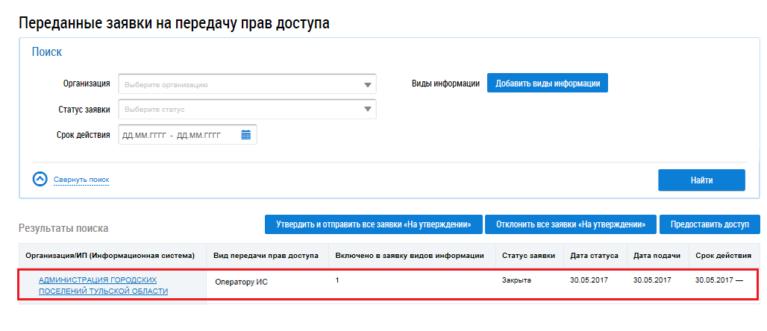This screenshot has width=767, height=331.
Task: Expand the Статус заявки dropdown
Action: click(x=366, y=110)
